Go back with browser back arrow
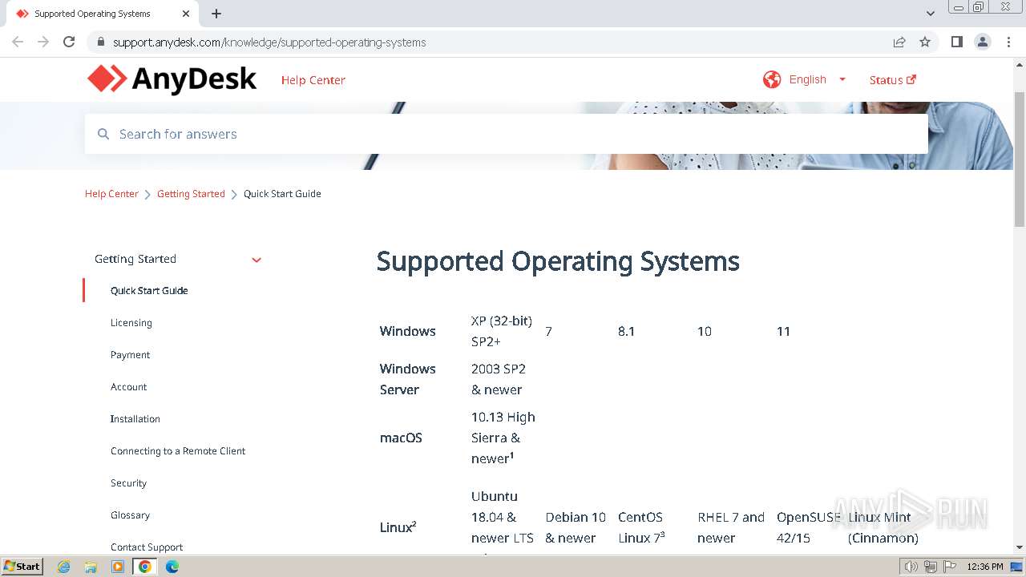This screenshot has width=1026, height=577. click(x=18, y=42)
